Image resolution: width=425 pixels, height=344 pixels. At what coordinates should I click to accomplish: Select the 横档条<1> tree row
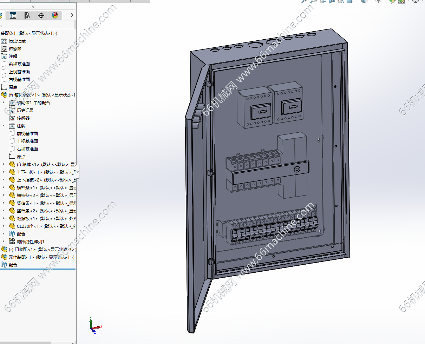[x=42, y=188]
